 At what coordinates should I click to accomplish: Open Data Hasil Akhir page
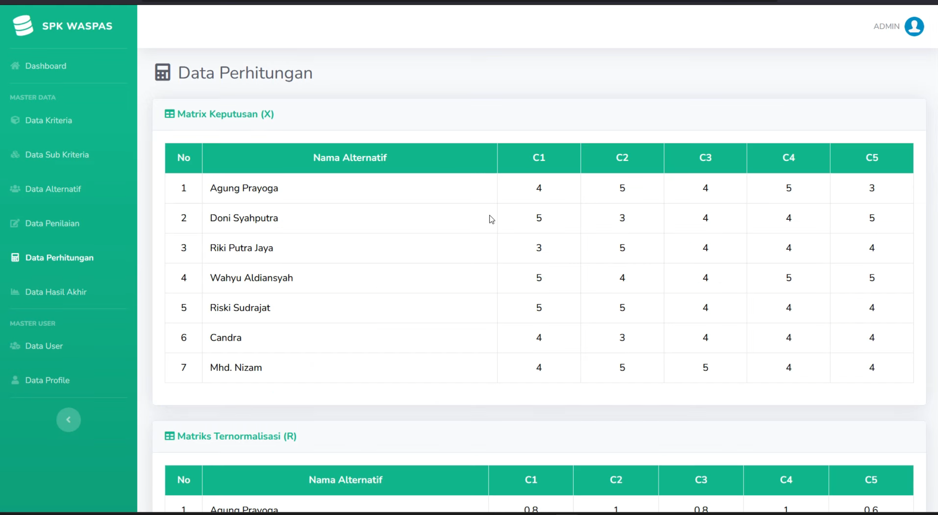(56, 292)
